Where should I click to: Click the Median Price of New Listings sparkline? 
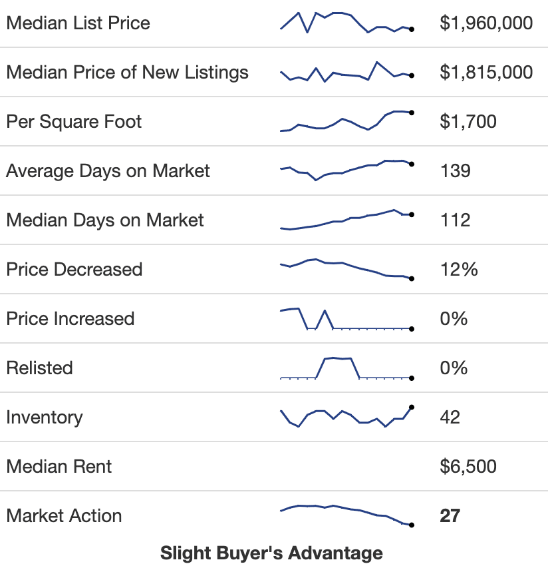coord(346,72)
